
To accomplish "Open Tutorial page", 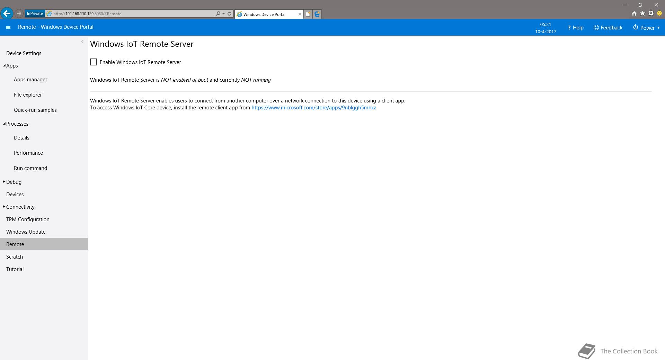I will 15,269.
